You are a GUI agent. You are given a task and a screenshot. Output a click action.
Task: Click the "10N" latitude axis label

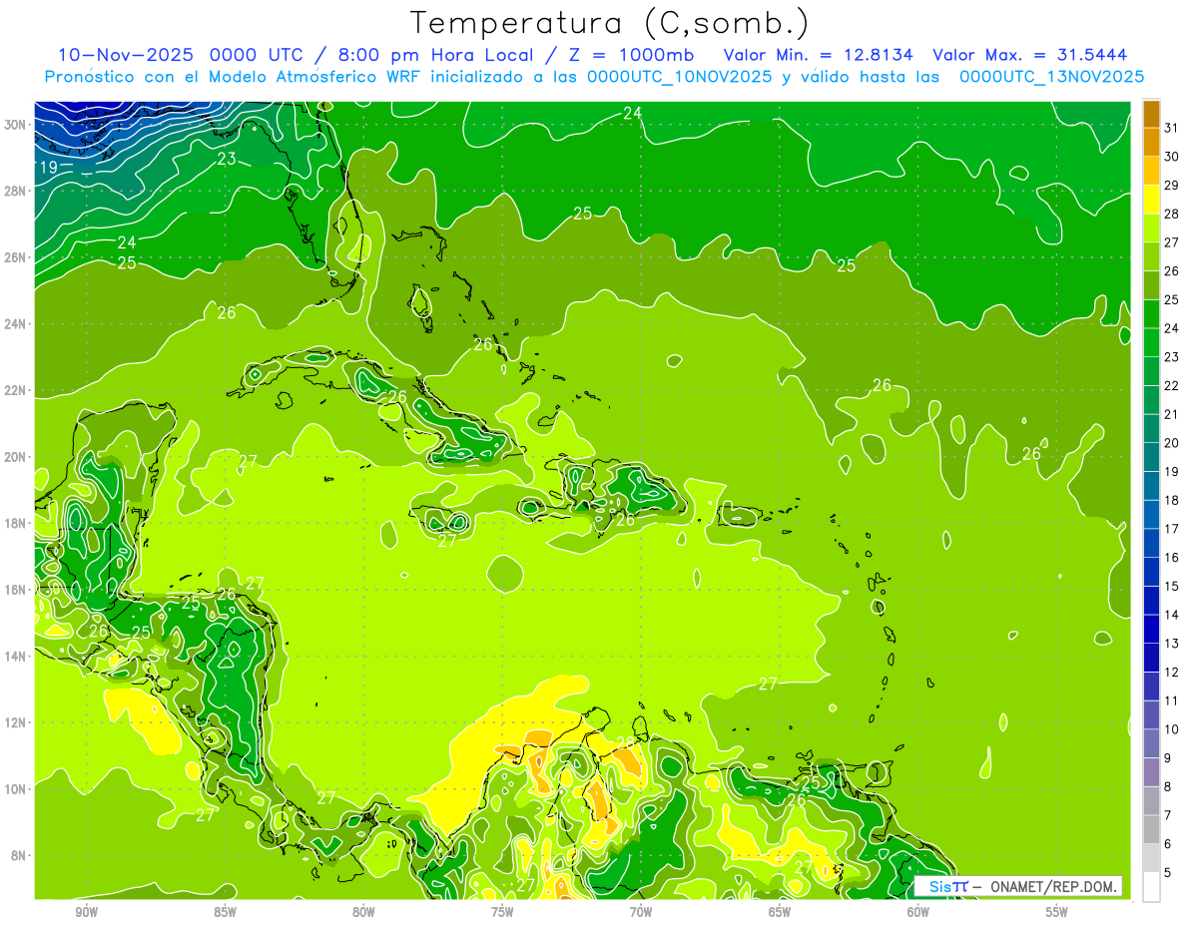[x=17, y=788]
